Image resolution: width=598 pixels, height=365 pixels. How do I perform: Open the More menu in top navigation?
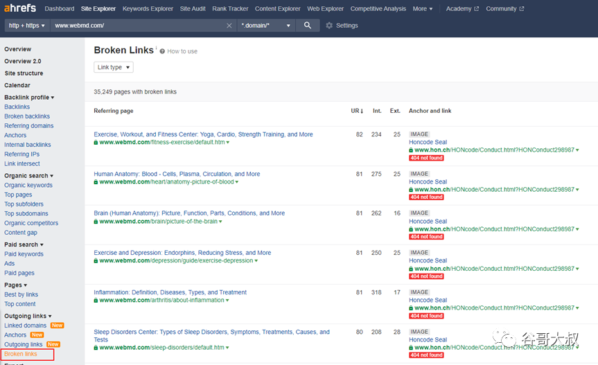(423, 9)
